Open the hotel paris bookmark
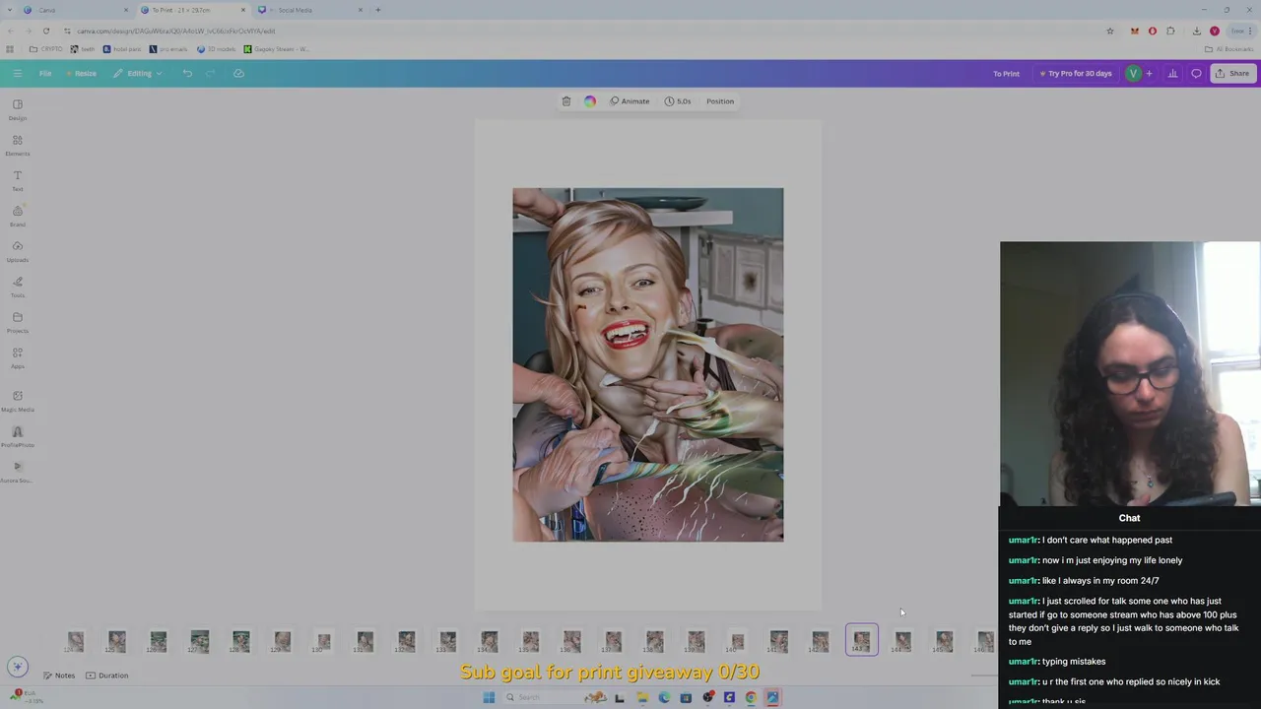 pyautogui.click(x=122, y=49)
